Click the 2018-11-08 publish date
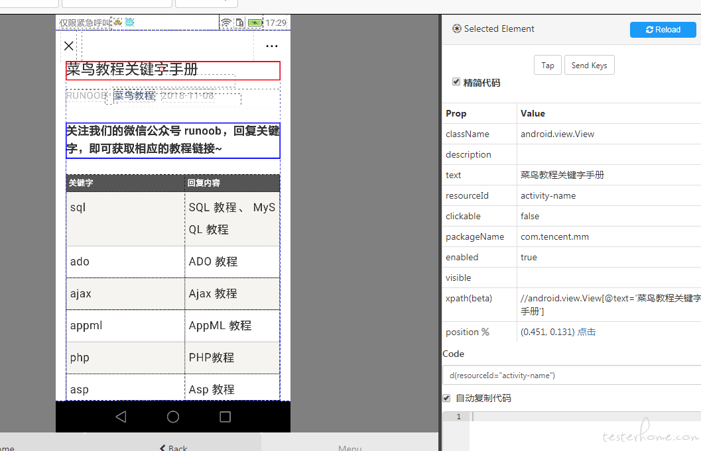The height and width of the screenshot is (451, 701). 188,95
